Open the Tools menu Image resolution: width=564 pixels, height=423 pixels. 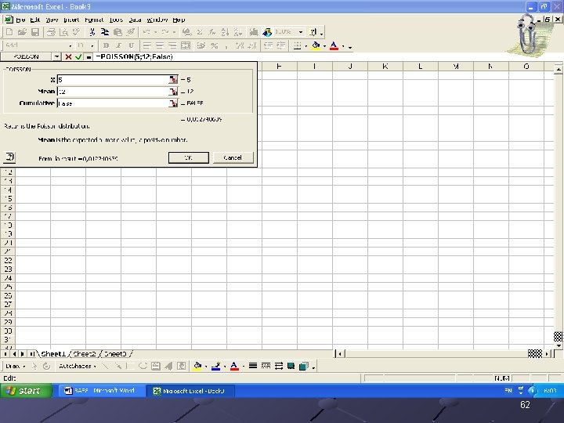pyautogui.click(x=116, y=20)
